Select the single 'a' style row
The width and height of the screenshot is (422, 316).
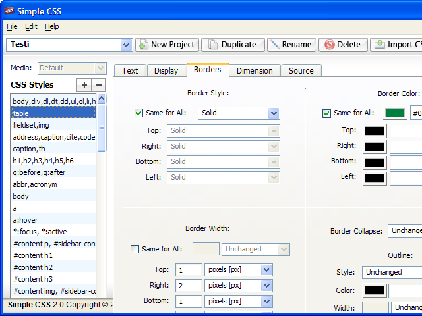(x=53, y=208)
